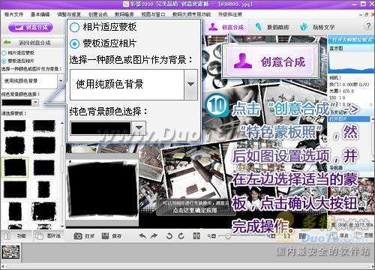Click 点击这里确定应用 to confirm the mask
This screenshot has width=375, height=270.
195,210
